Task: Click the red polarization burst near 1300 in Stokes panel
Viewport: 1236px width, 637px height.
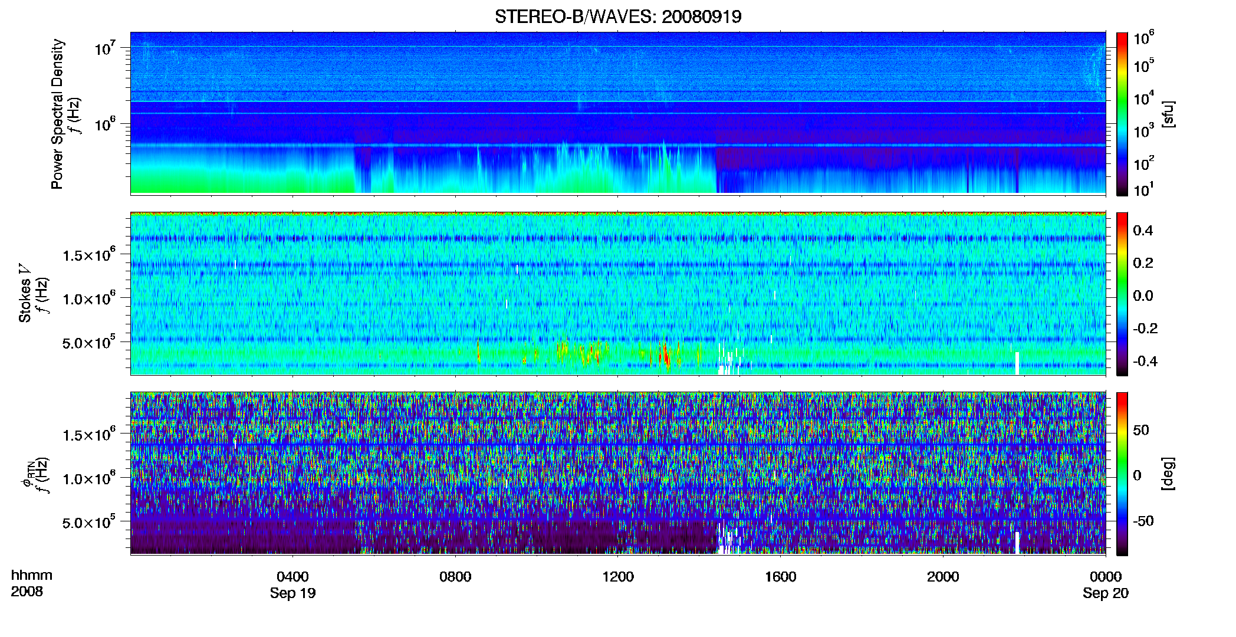Action: click(665, 356)
